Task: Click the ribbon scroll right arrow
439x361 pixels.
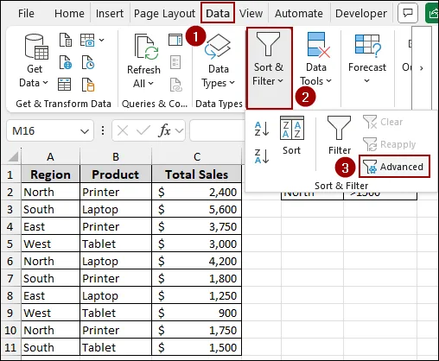Action: (422, 68)
